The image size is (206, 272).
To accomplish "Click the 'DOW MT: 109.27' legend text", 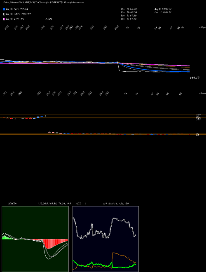I will [19, 14].
